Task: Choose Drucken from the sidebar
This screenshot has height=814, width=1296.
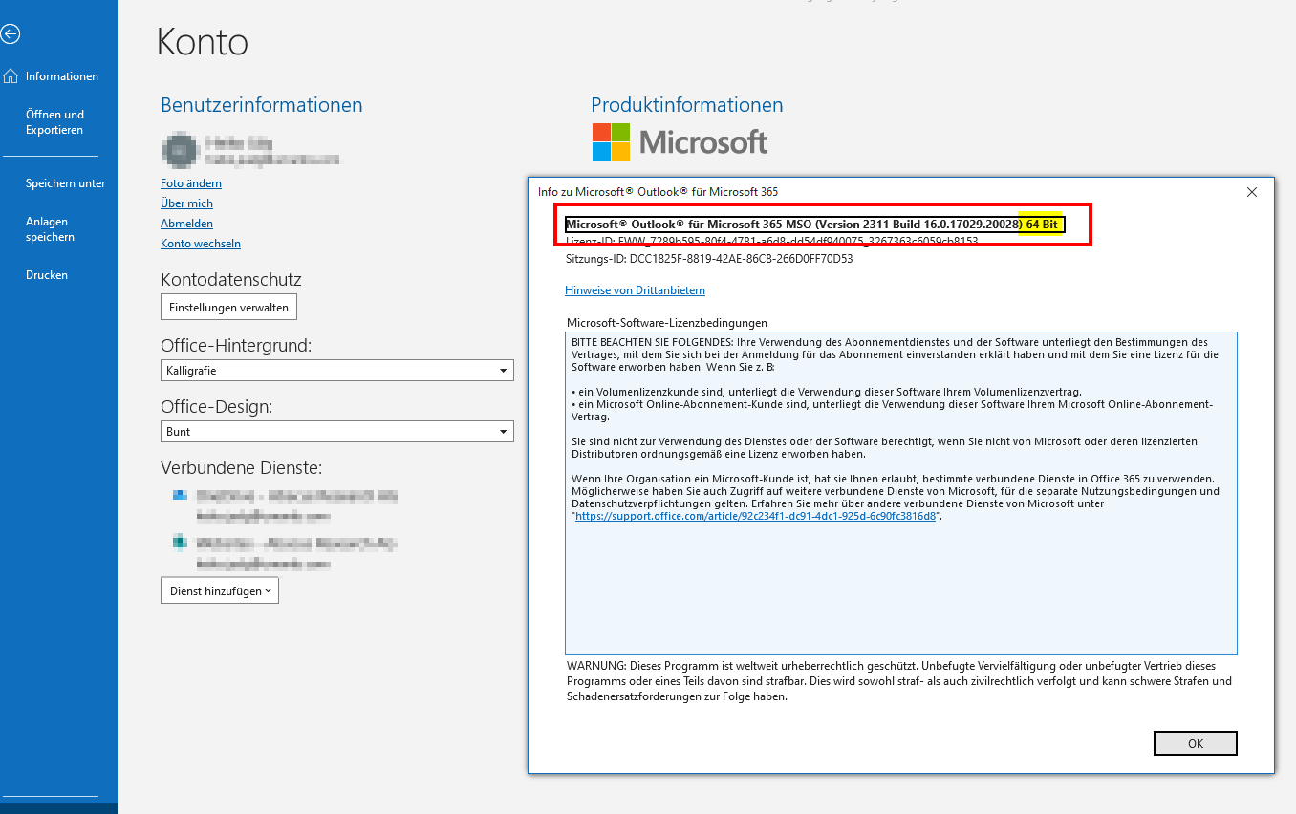Action: [x=47, y=275]
